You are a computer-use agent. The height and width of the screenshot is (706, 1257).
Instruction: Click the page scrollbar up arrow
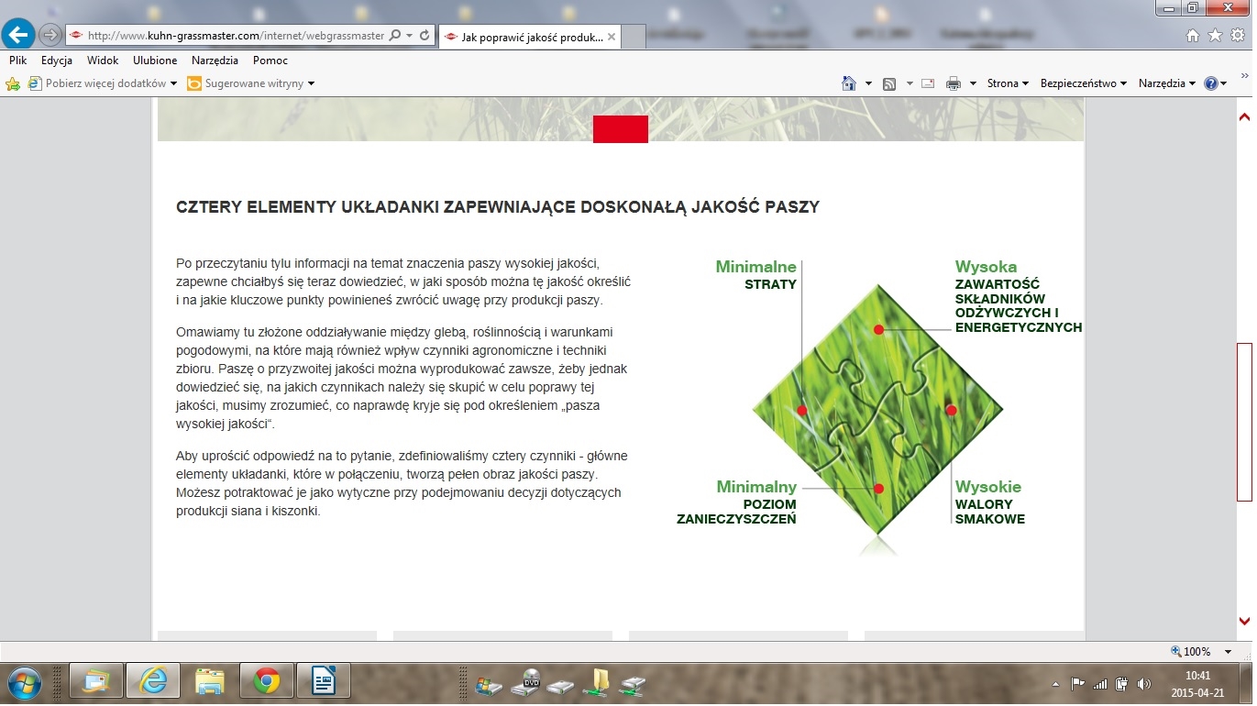[x=1245, y=116]
